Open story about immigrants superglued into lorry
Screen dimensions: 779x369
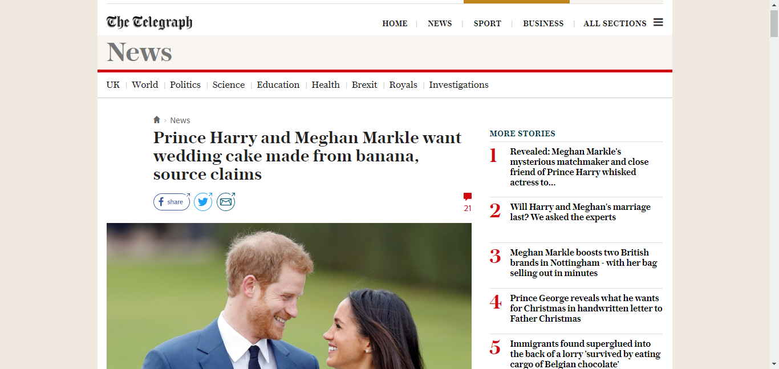click(x=585, y=354)
